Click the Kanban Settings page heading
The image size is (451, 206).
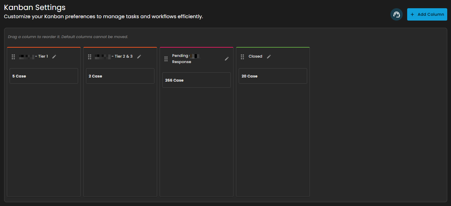(x=35, y=7)
